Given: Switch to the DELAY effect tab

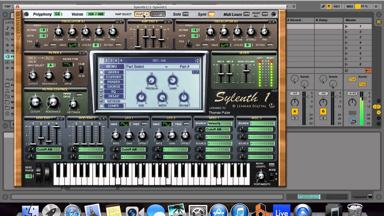Looking at the screenshot, I should (x=113, y=96).
